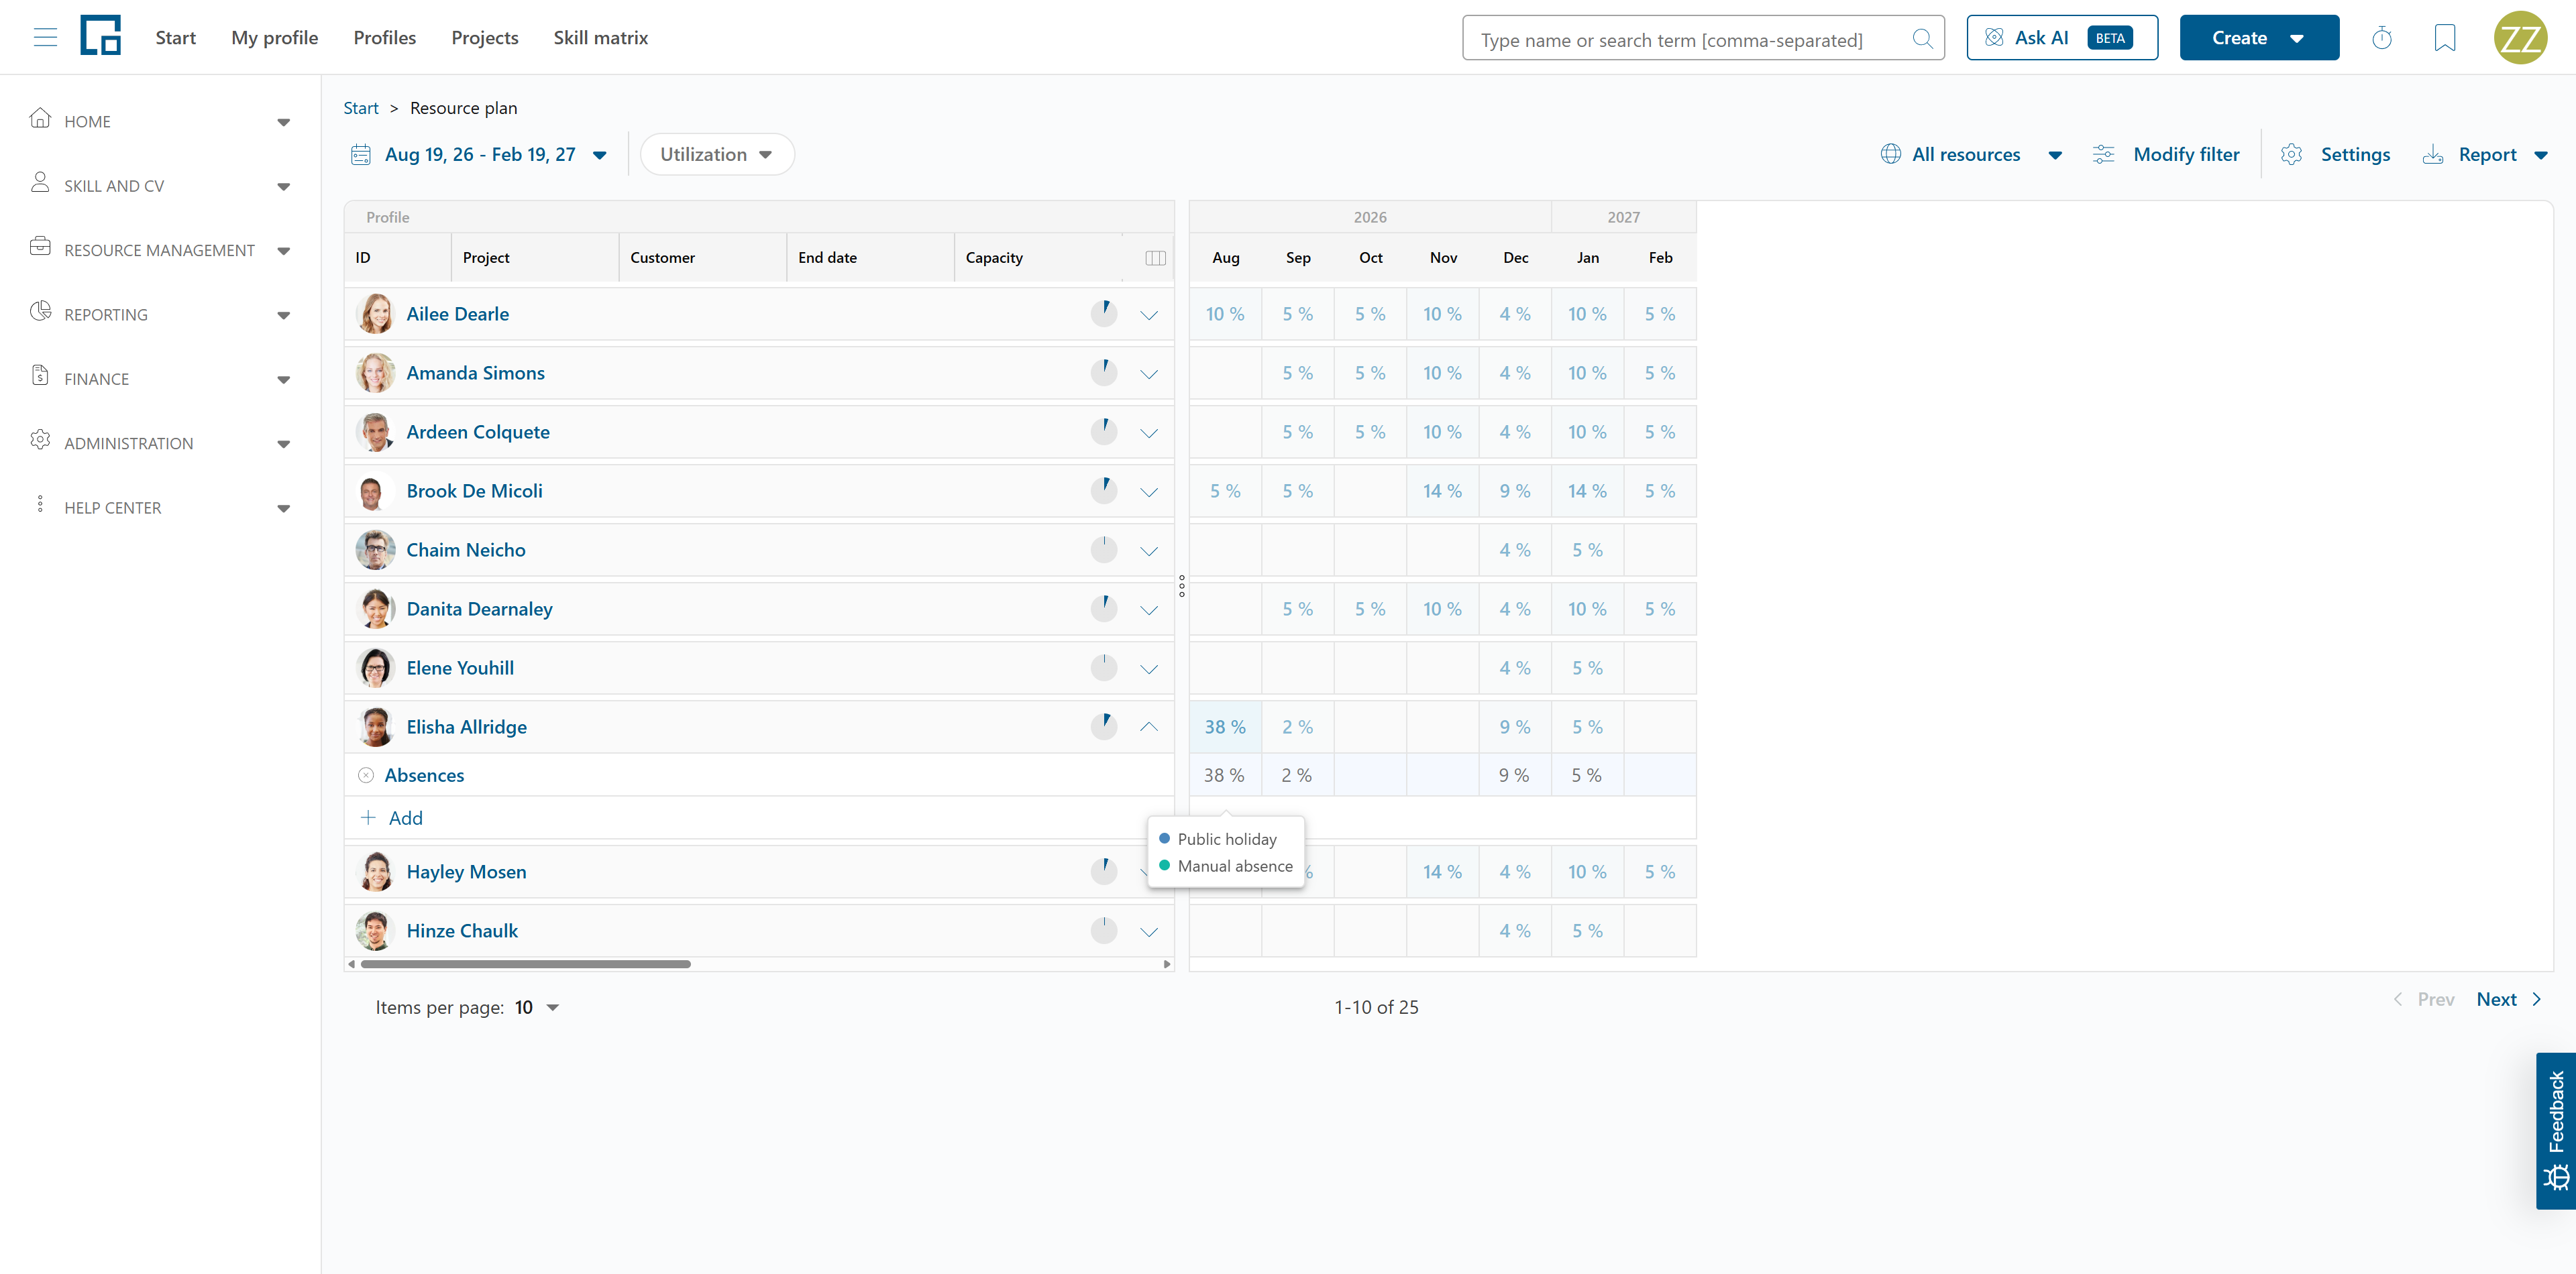
Task: Expand the Finance sidebar section arrow
Action: [284, 380]
